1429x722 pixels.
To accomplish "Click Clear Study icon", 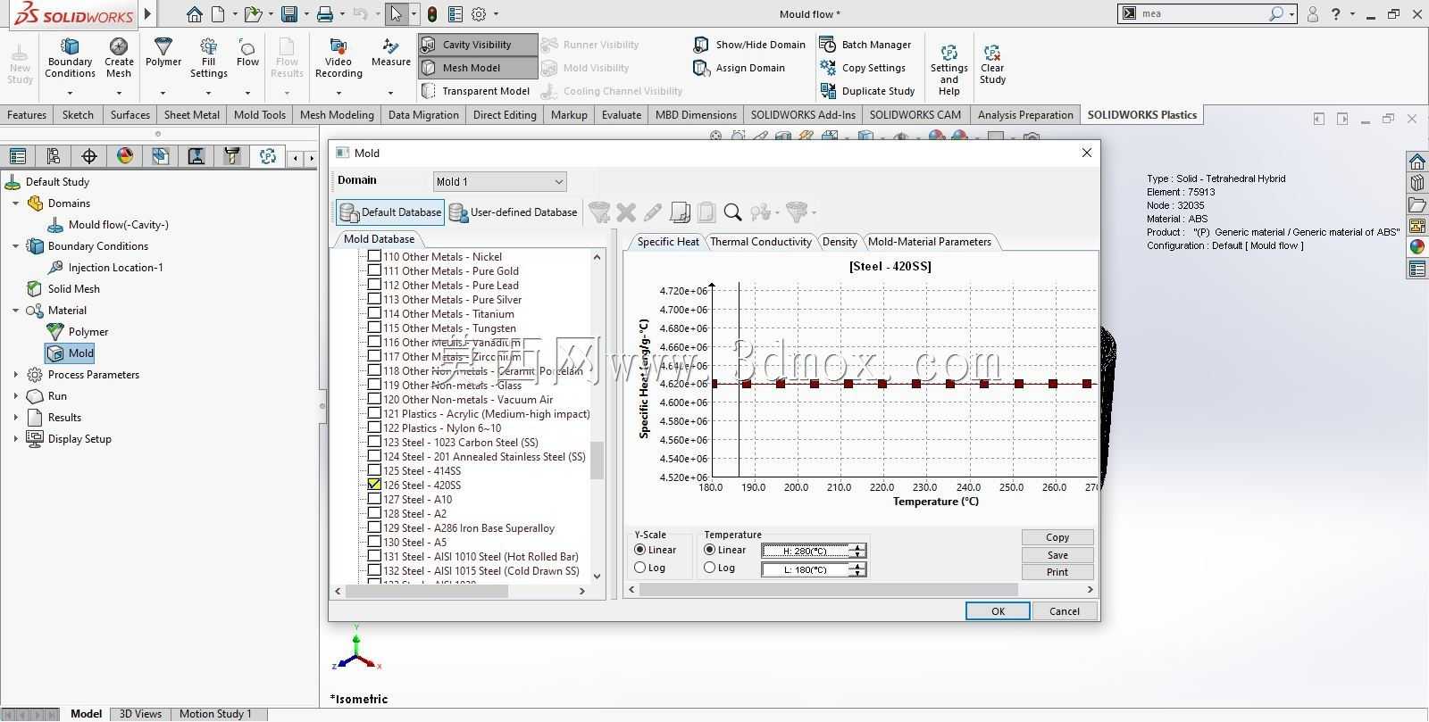I will point(992,64).
